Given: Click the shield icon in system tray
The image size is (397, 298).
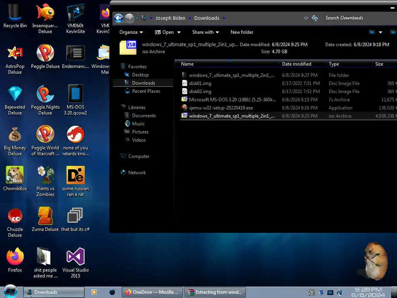Looking at the screenshot, I should click(321, 293).
